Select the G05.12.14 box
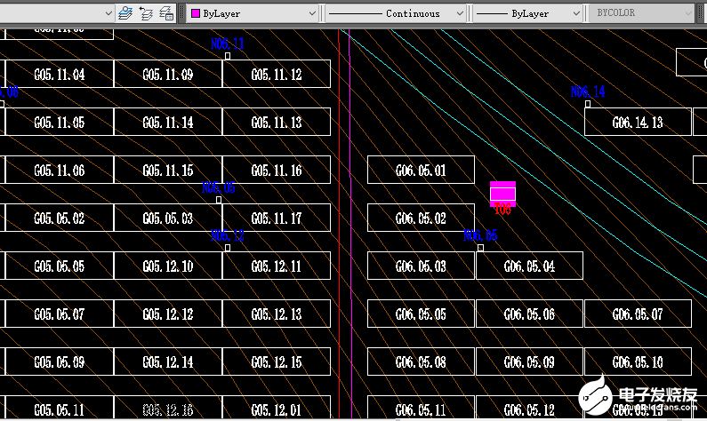Viewport: 707px width, 421px height. (x=168, y=361)
